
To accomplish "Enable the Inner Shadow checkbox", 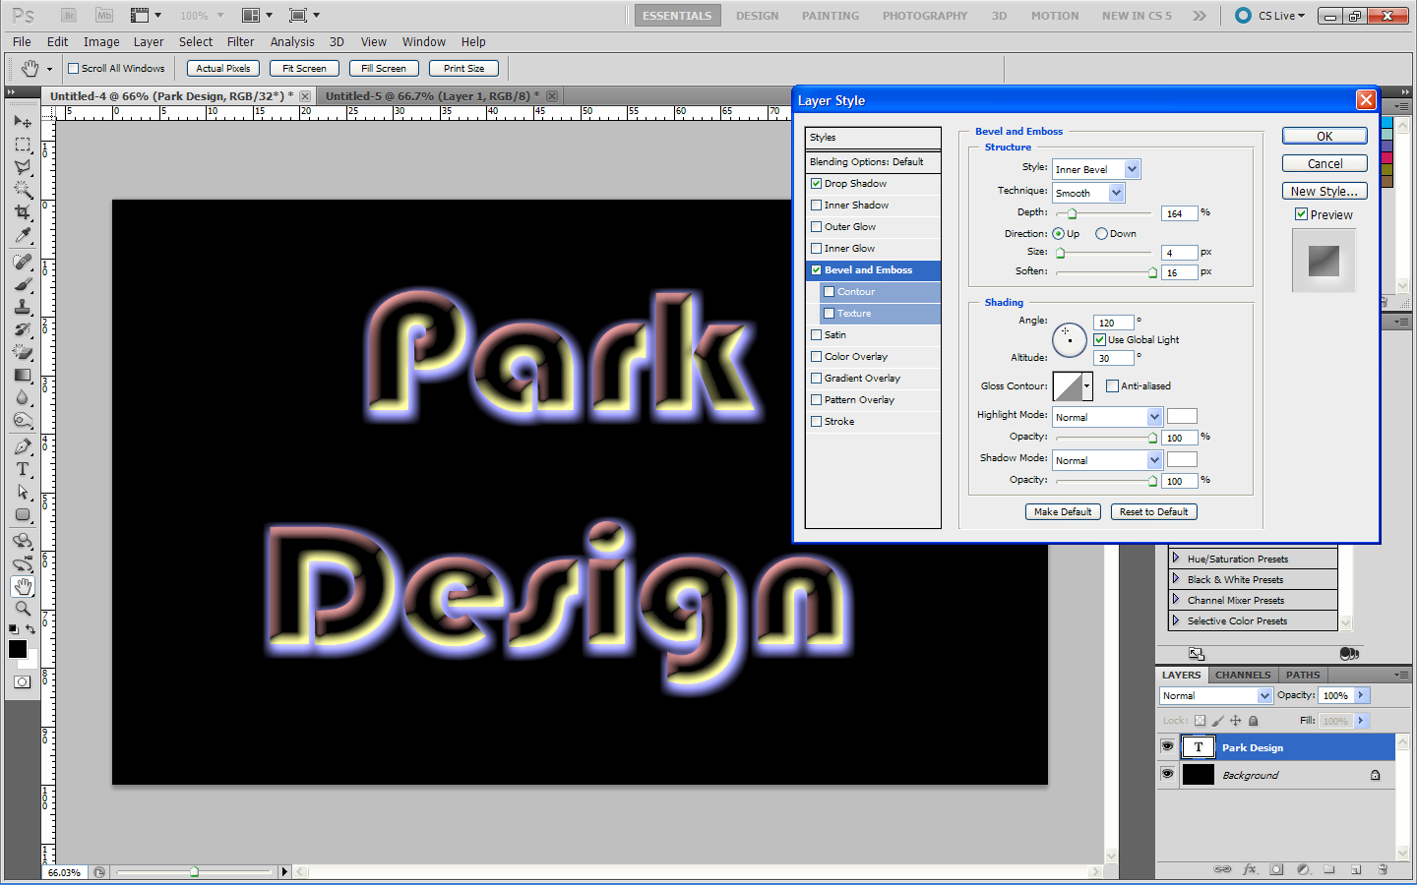I will pos(816,206).
